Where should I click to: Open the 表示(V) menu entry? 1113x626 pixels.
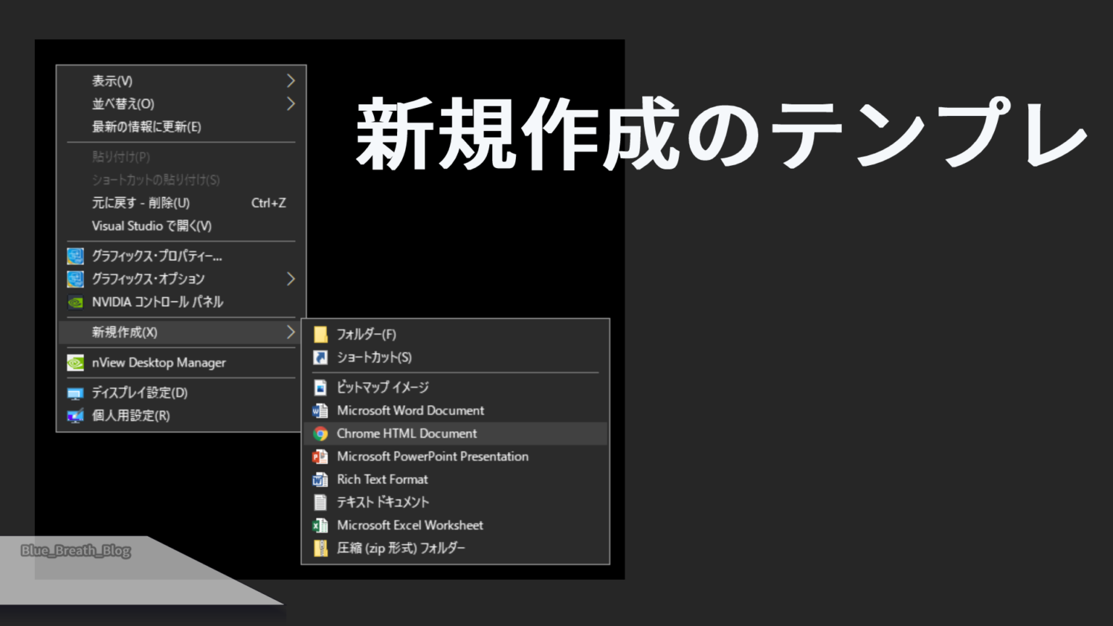click(181, 80)
